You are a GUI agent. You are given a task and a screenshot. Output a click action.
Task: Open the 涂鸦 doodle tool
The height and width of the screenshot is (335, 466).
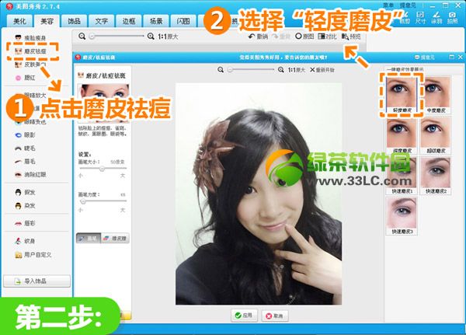(436, 18)
